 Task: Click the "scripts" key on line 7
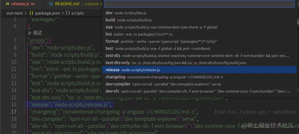(37, 40)
